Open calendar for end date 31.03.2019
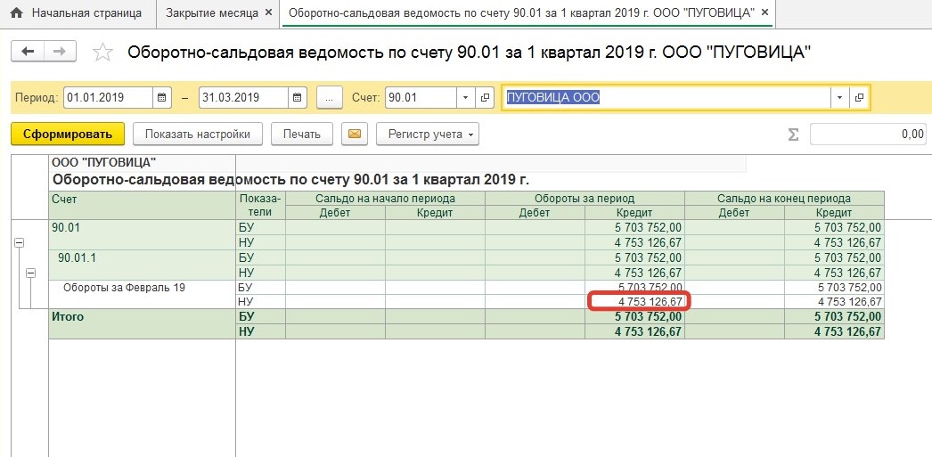This screenshot has width=932, height=457. (298, 97)
